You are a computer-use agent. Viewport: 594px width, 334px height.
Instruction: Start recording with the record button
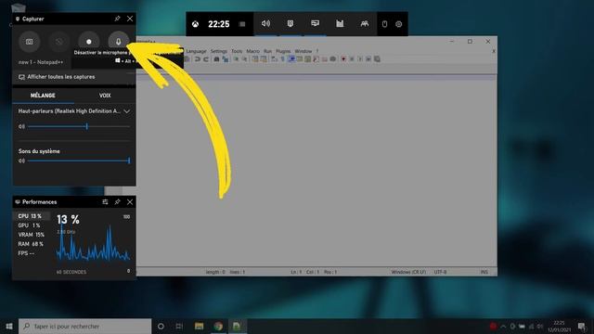point(89,42)
